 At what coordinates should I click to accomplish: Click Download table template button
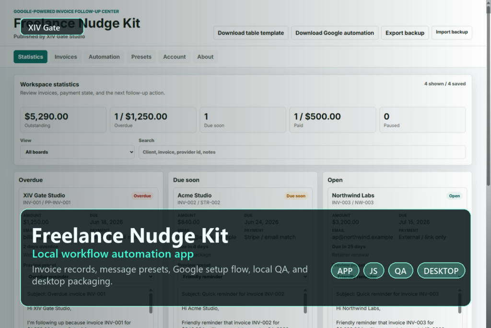pos(251,33)
